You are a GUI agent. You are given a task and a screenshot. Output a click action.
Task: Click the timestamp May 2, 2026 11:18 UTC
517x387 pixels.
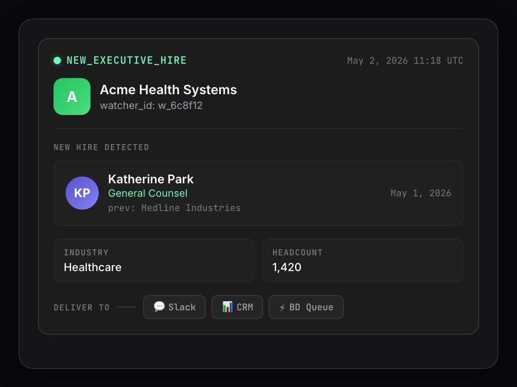405,60
